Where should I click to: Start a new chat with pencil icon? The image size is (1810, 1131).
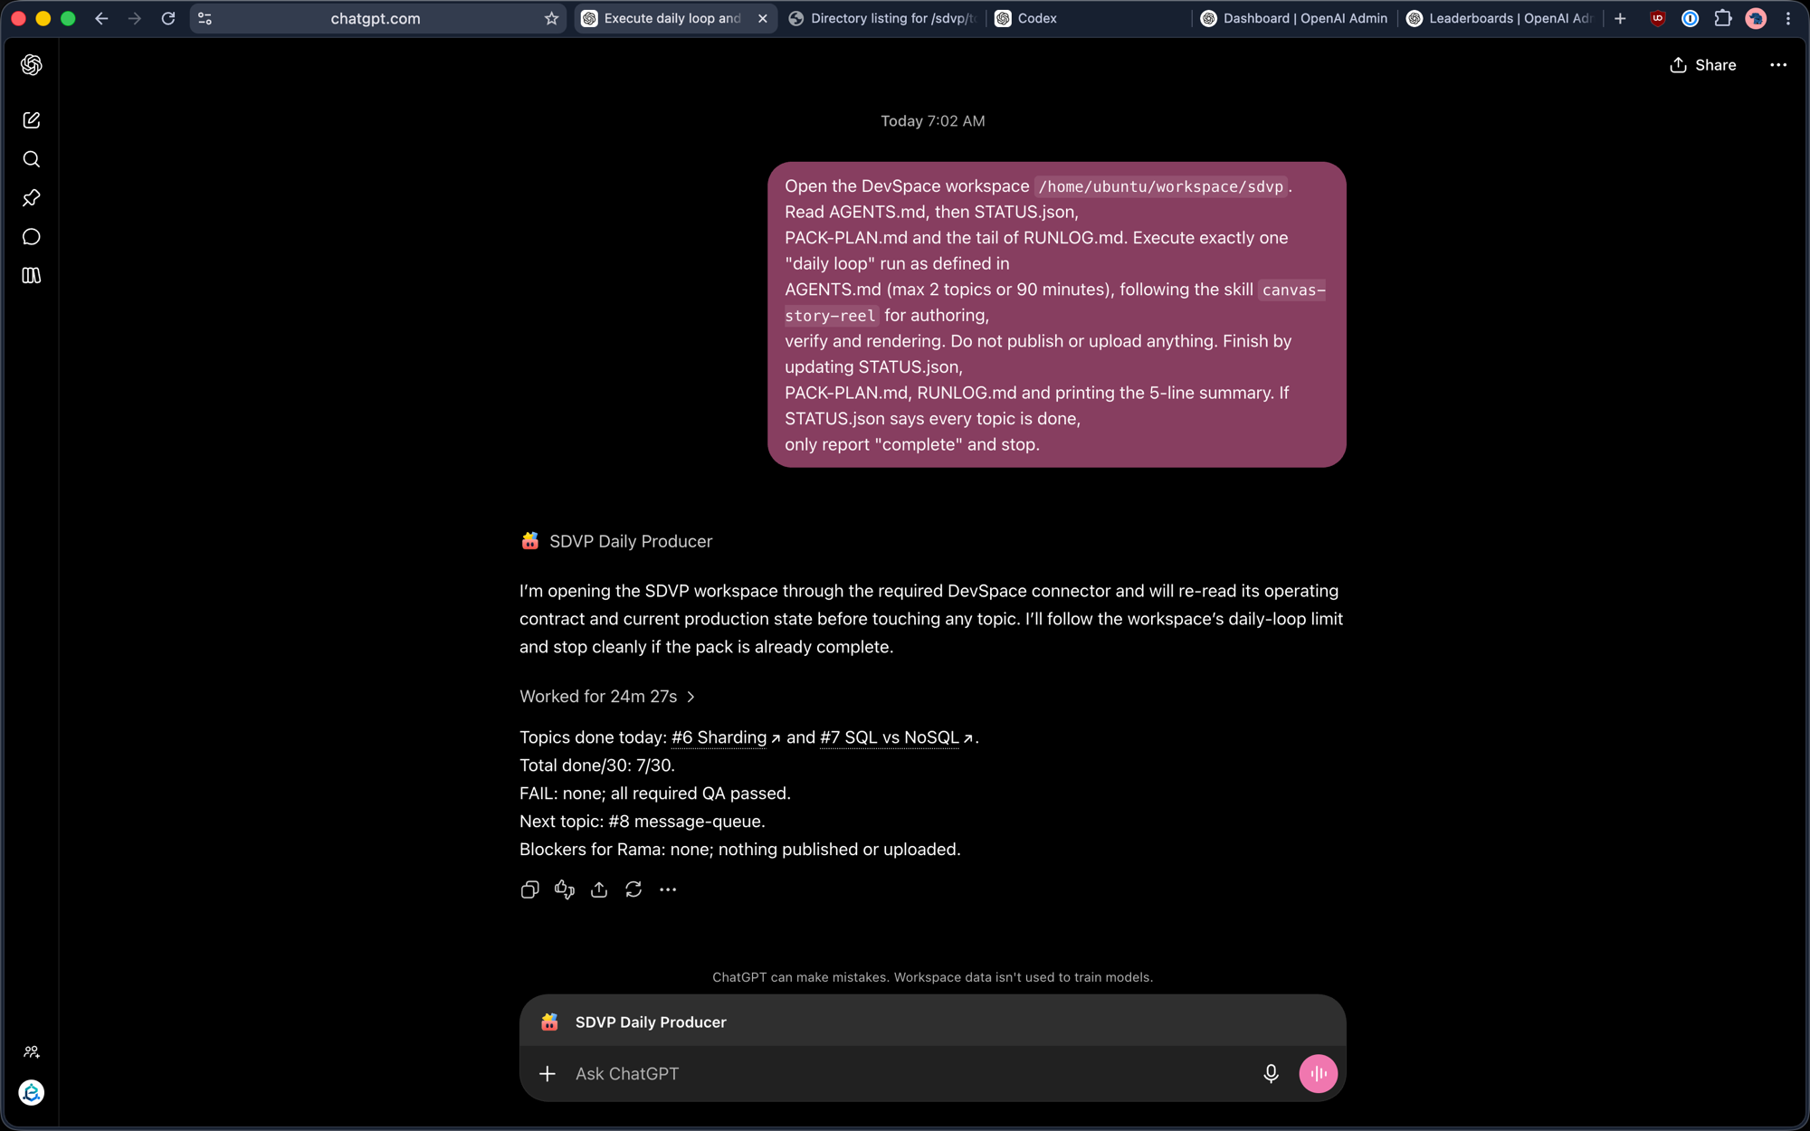[x=32, y=120]
